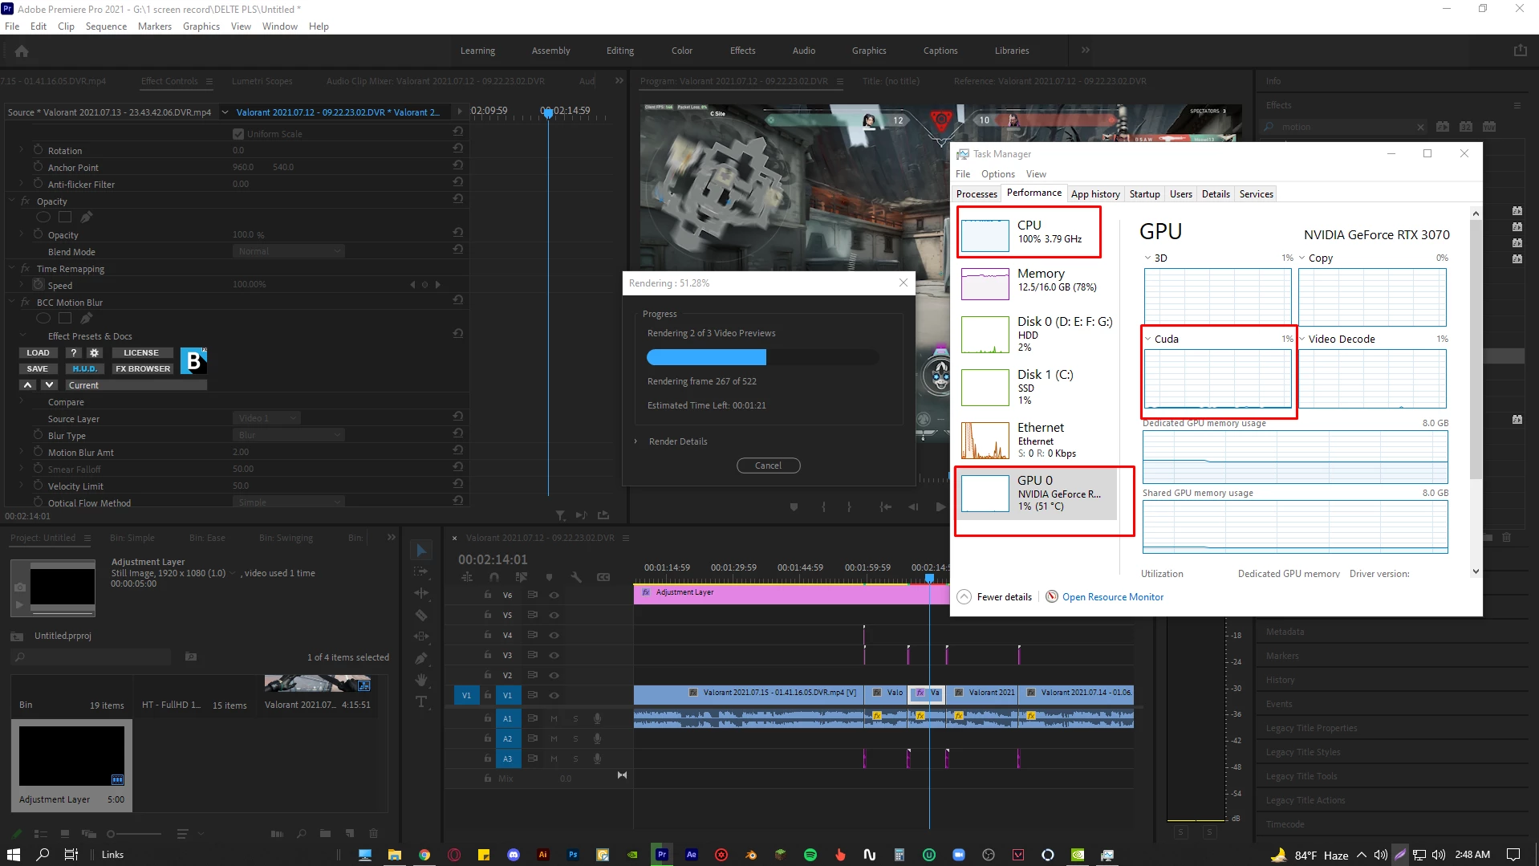The height and width of the screenshot is (866, 1539).
Task: Click the Effect Controls blue playhead
Action: coord(548,113)
